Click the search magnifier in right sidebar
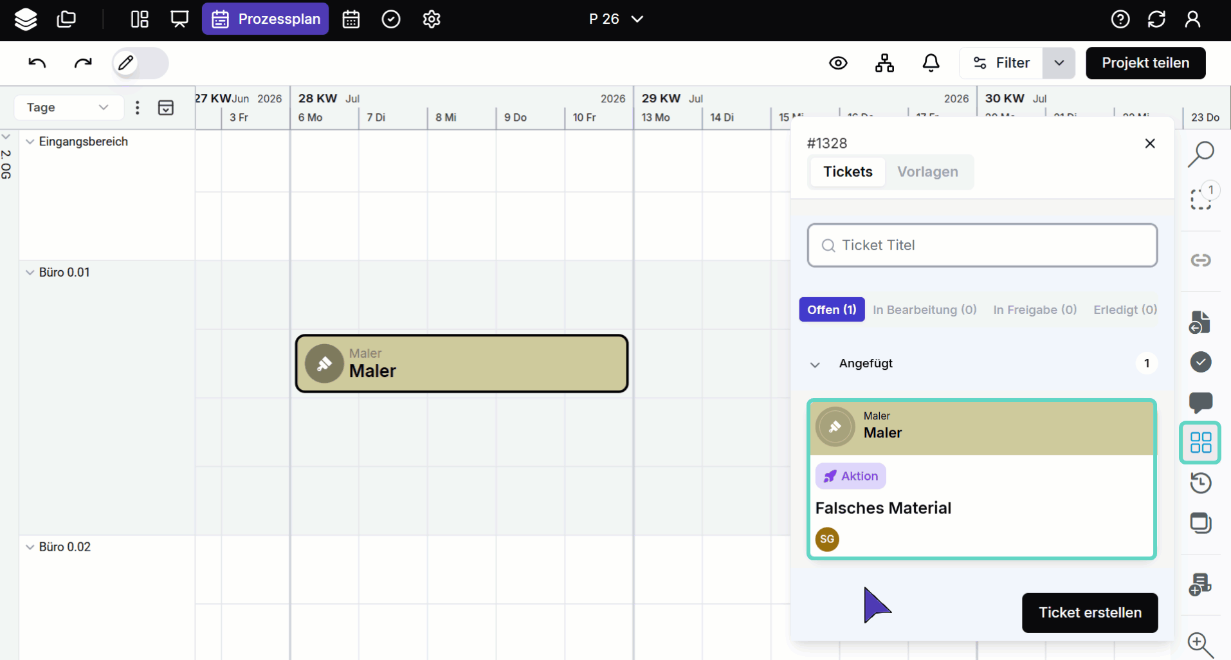The height and width of the screenshot is (660, 1231). click(x=1200, y=154)
